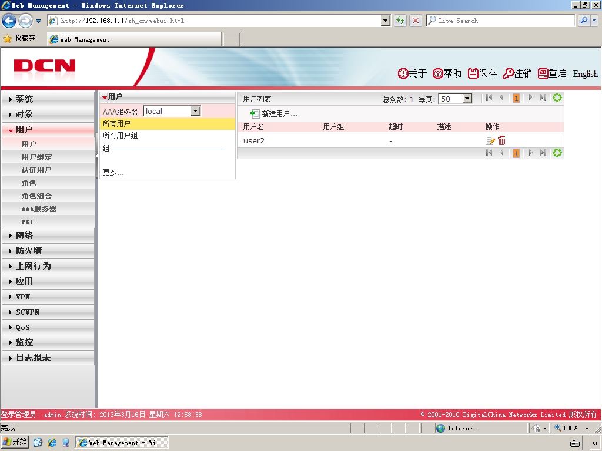Screen dimensions: 602x451
Task: Open the 开始 Start menu
Action: click(15, 442)
